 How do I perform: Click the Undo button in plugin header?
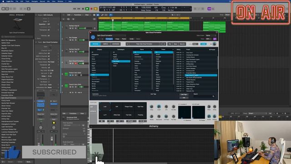131,39
